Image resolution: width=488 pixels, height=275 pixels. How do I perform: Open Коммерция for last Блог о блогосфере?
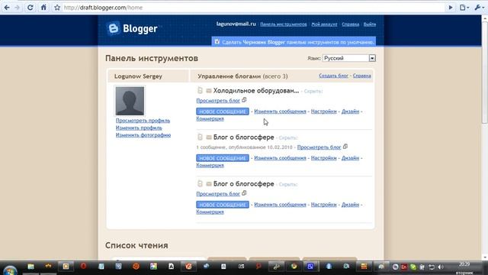210,212
